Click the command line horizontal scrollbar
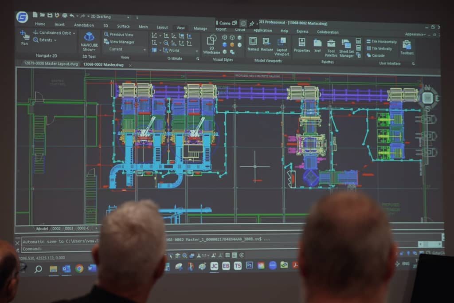 pyautogui.click(x=430, y=244)
